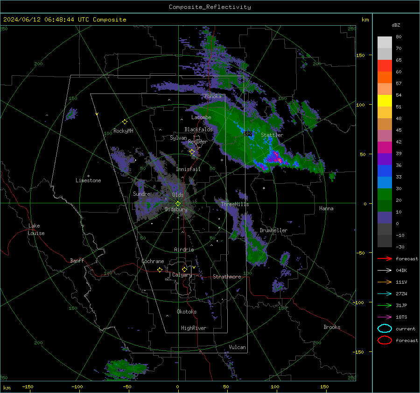Image resolution: width=420 pixels, height=393 pixels.
Task: Click the Strathmore city label
Action: 227,277
